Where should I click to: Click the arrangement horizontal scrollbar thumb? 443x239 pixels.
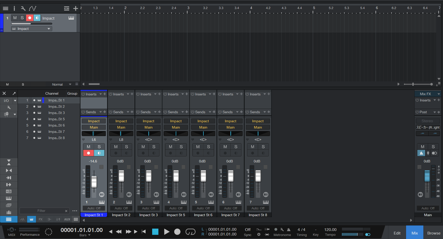(94, 84)
